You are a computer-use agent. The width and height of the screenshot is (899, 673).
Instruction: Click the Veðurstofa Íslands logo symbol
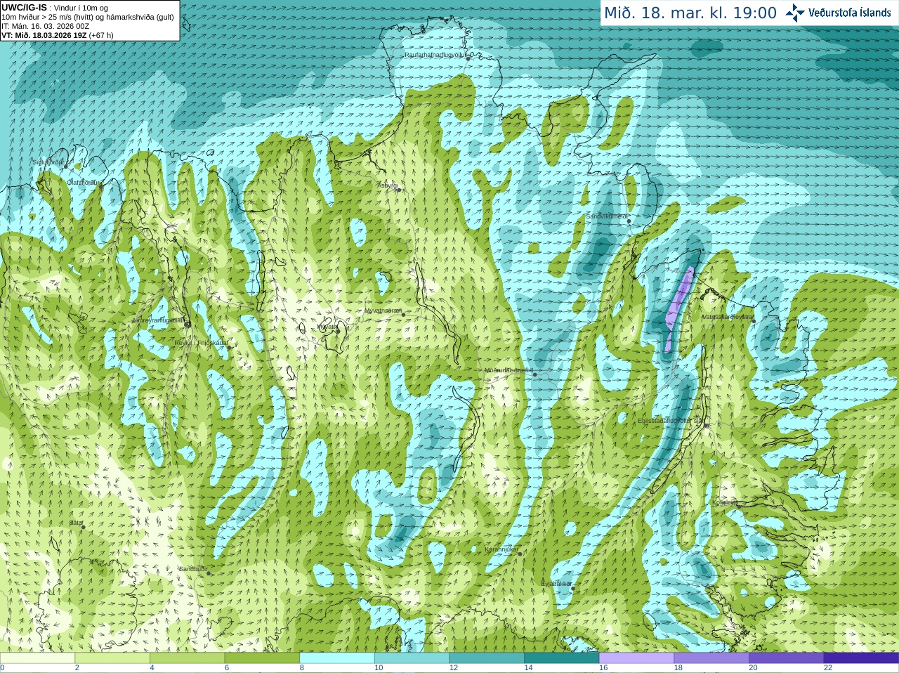[x=794, y=13]
